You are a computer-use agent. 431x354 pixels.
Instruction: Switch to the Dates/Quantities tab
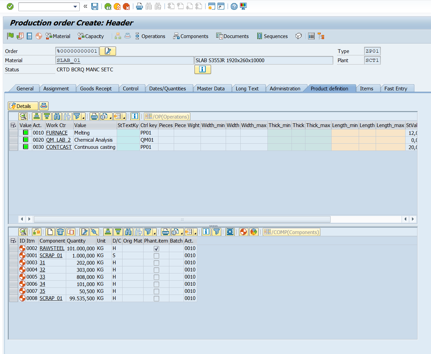click(x=167, y=89)
